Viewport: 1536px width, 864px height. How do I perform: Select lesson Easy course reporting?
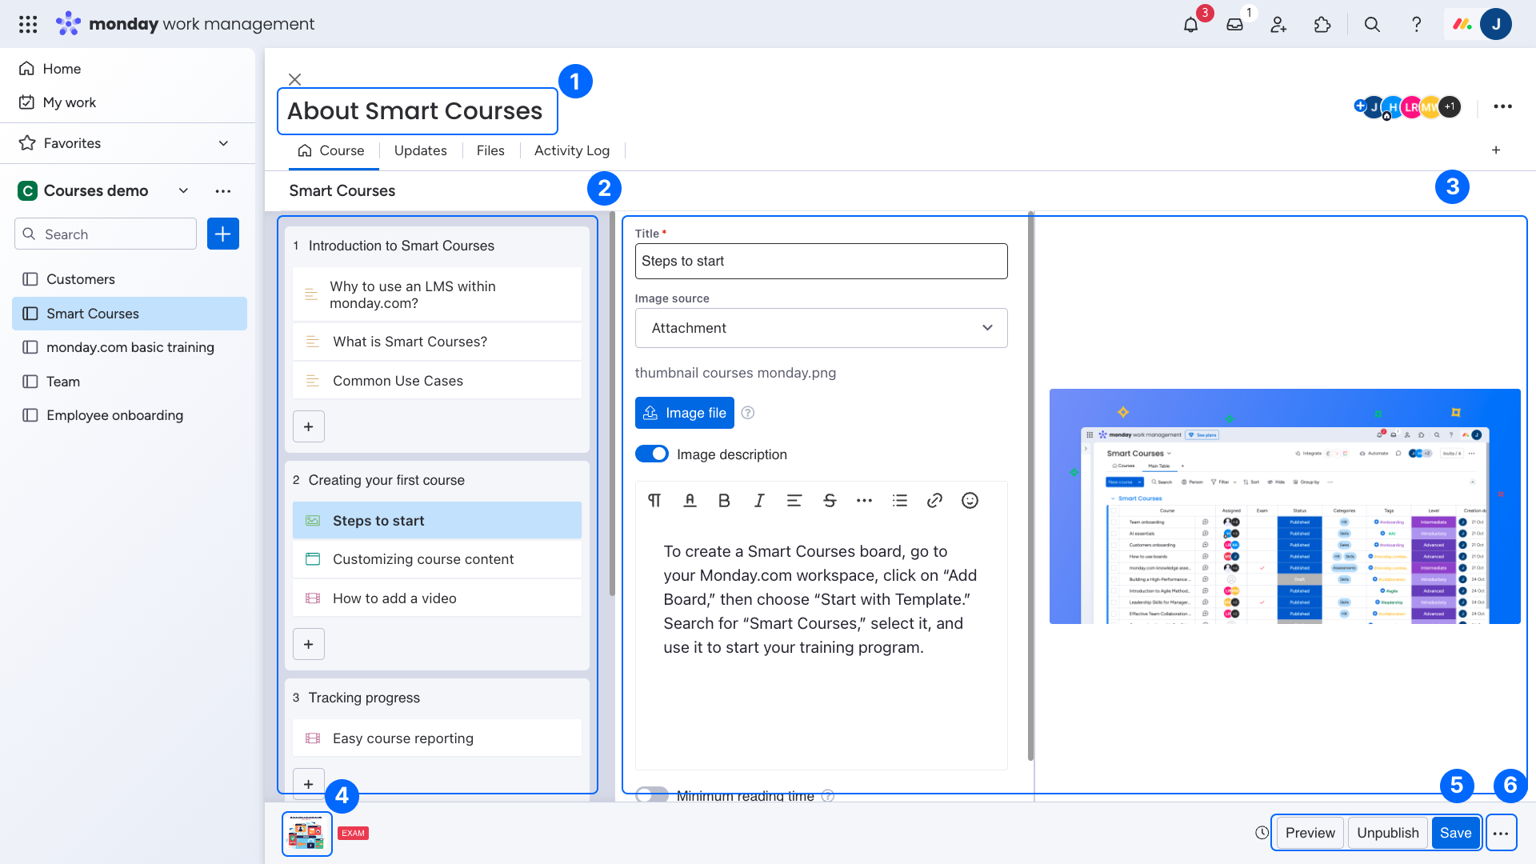(x=437, y=738)
